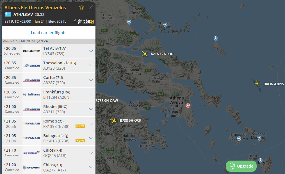Select the Ermoupoli airport pin
This screenshot has height=174, width=285.
click(239, 138)
